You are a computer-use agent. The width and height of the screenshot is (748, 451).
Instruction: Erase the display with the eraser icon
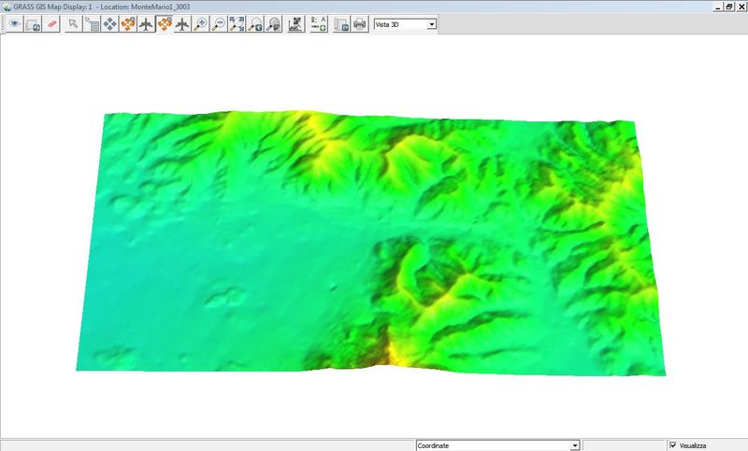51,24
